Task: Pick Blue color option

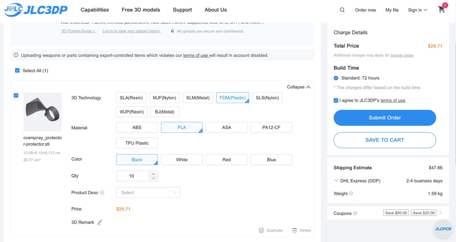Action: 271,160
